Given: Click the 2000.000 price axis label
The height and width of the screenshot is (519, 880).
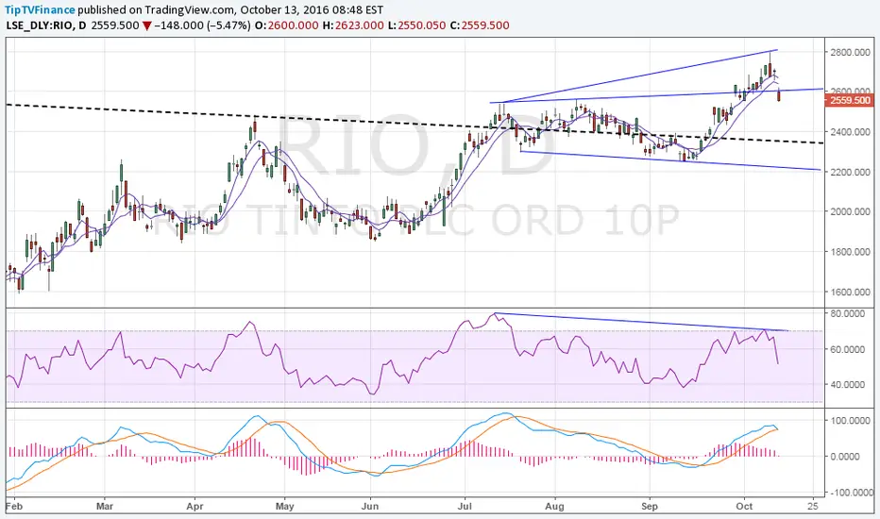Looking at the screenshot, I should [850, 211].
